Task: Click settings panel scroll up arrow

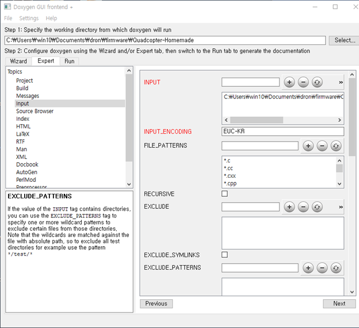Action: click(352, 75)
